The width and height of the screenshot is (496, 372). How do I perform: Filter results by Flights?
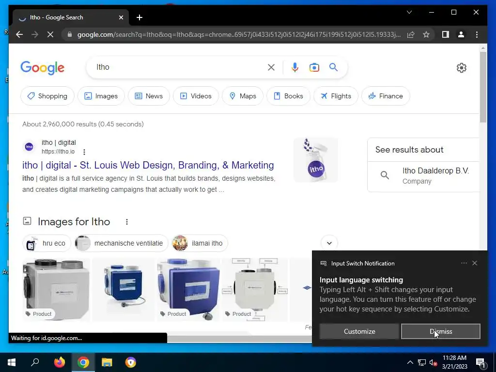click(336, 96)
